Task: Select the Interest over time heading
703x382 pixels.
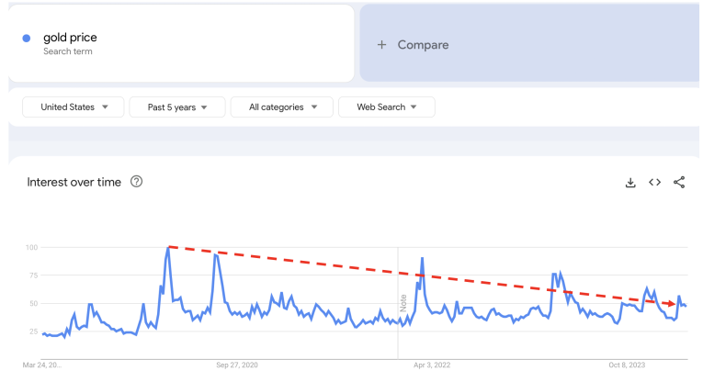Action: pos(74,182)
